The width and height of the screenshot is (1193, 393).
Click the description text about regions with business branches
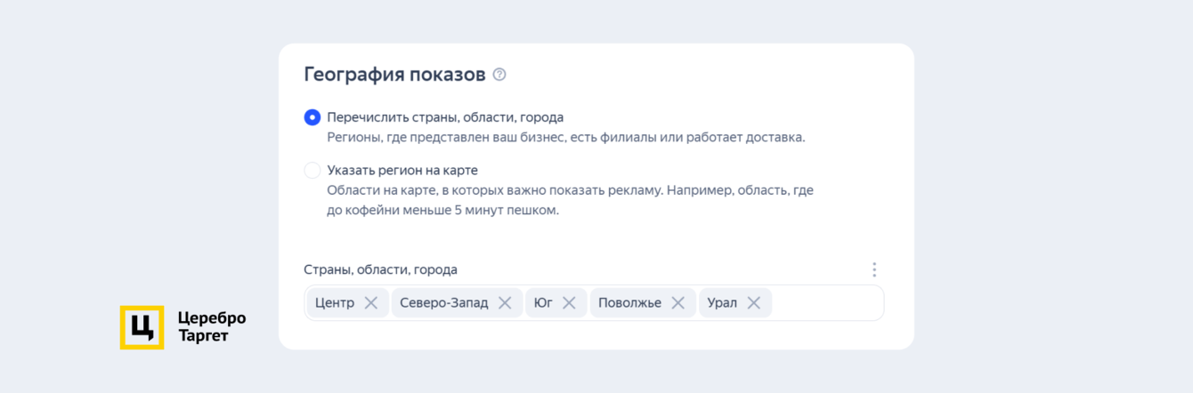565,138
